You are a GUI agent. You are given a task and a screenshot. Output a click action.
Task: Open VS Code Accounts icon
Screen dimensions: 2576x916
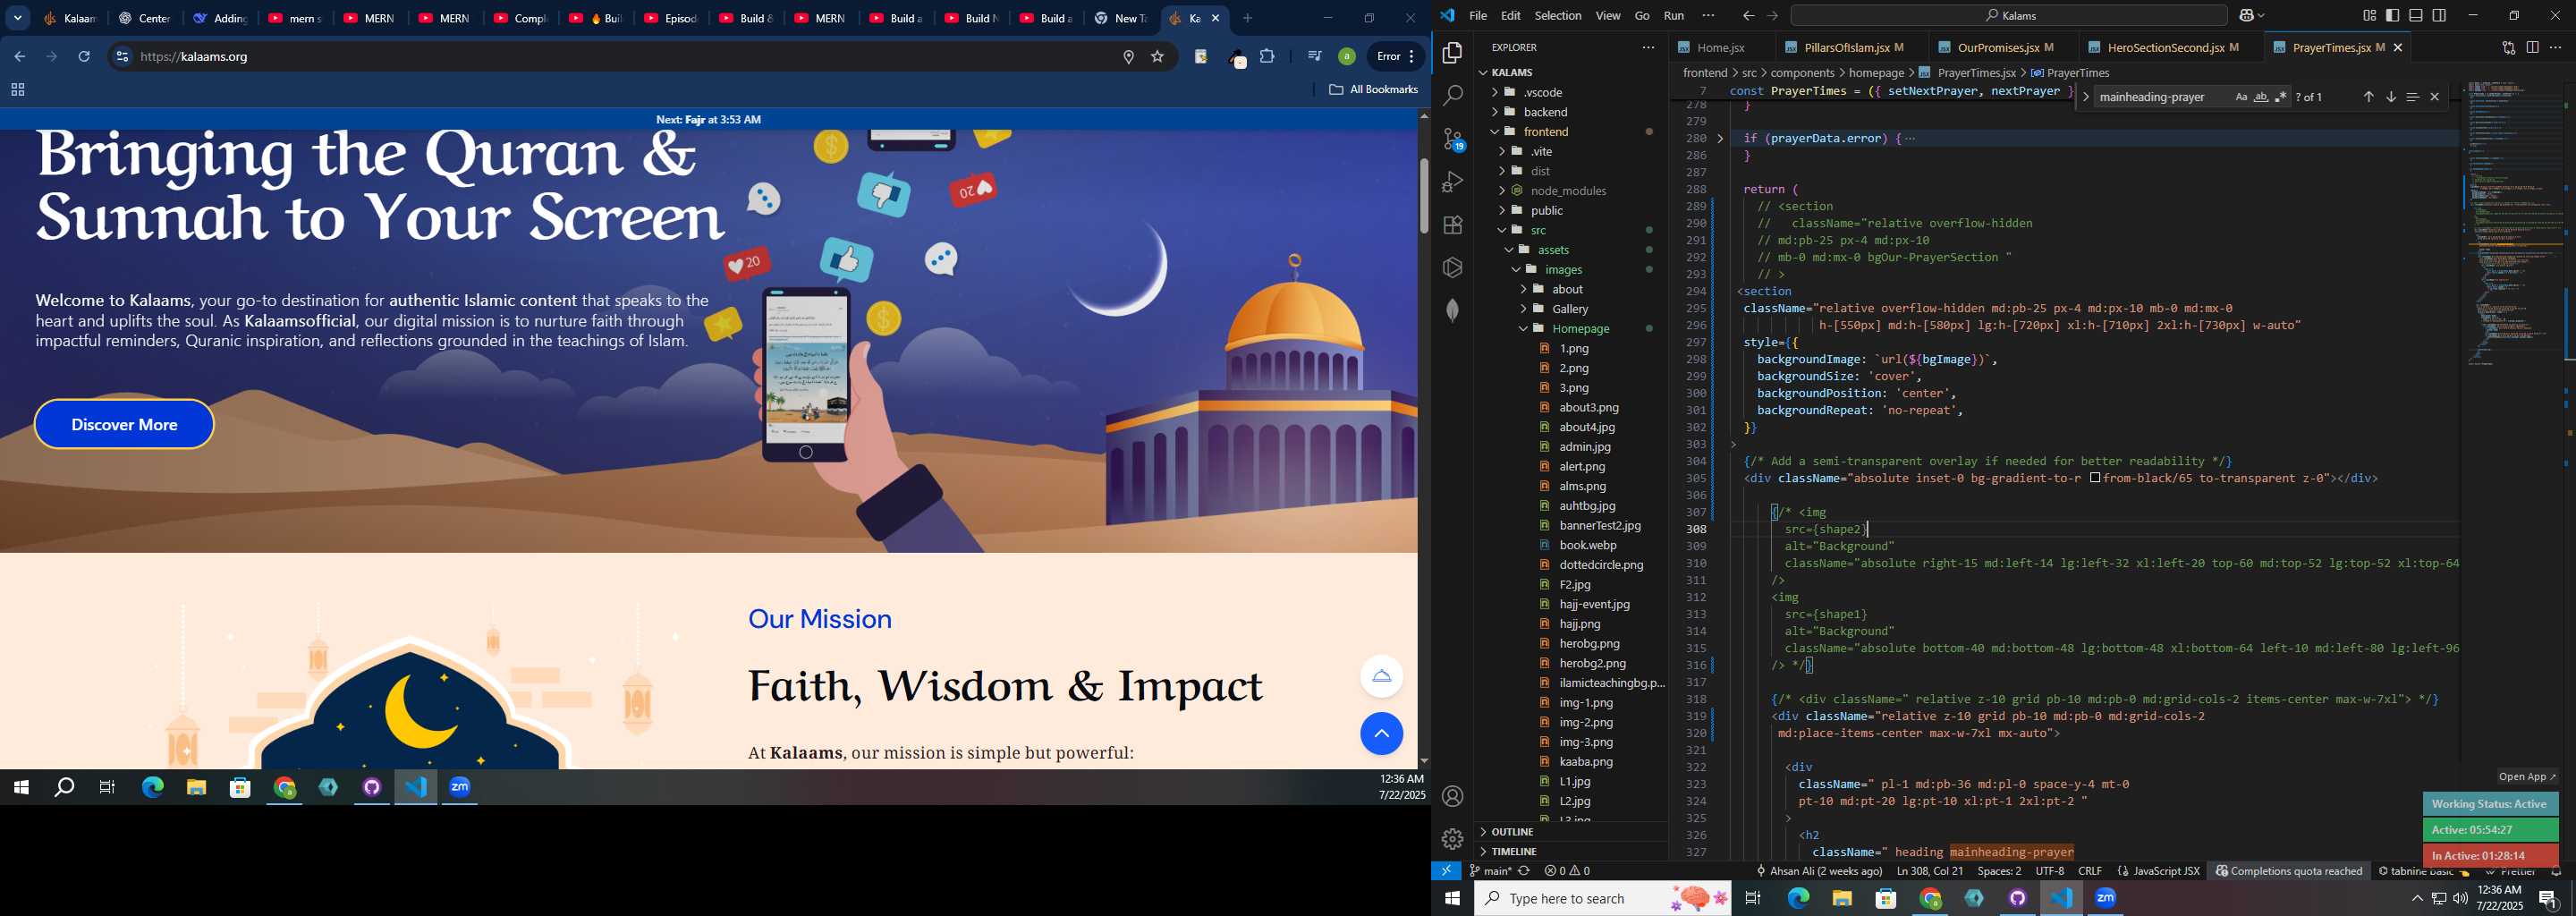pyautogui.click(x=1452, y=796)
